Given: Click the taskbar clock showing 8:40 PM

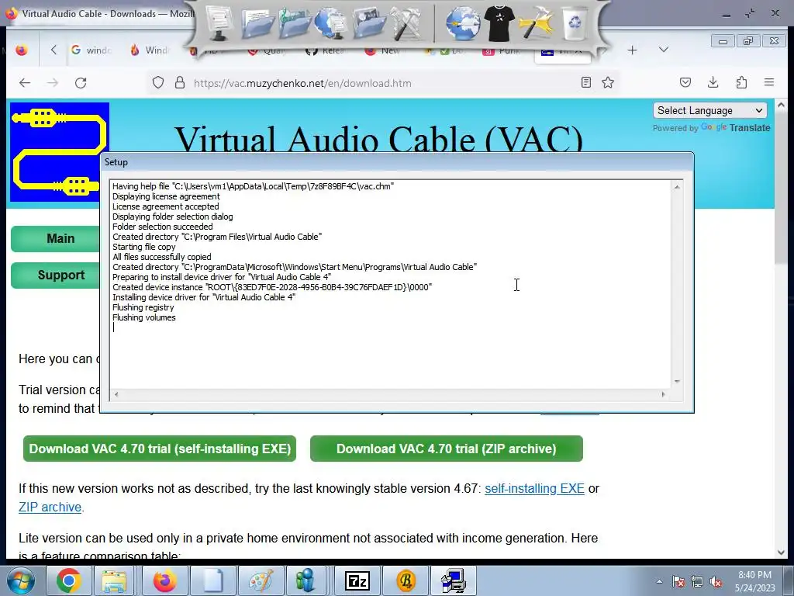Looking at the screenshot, I should pyautogui.click(x=754, y=581).
